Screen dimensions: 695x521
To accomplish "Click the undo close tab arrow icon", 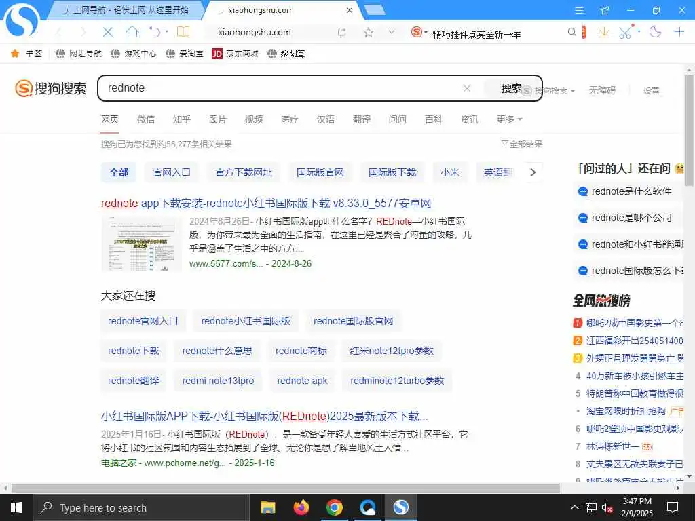I will (x=155, y=32).
